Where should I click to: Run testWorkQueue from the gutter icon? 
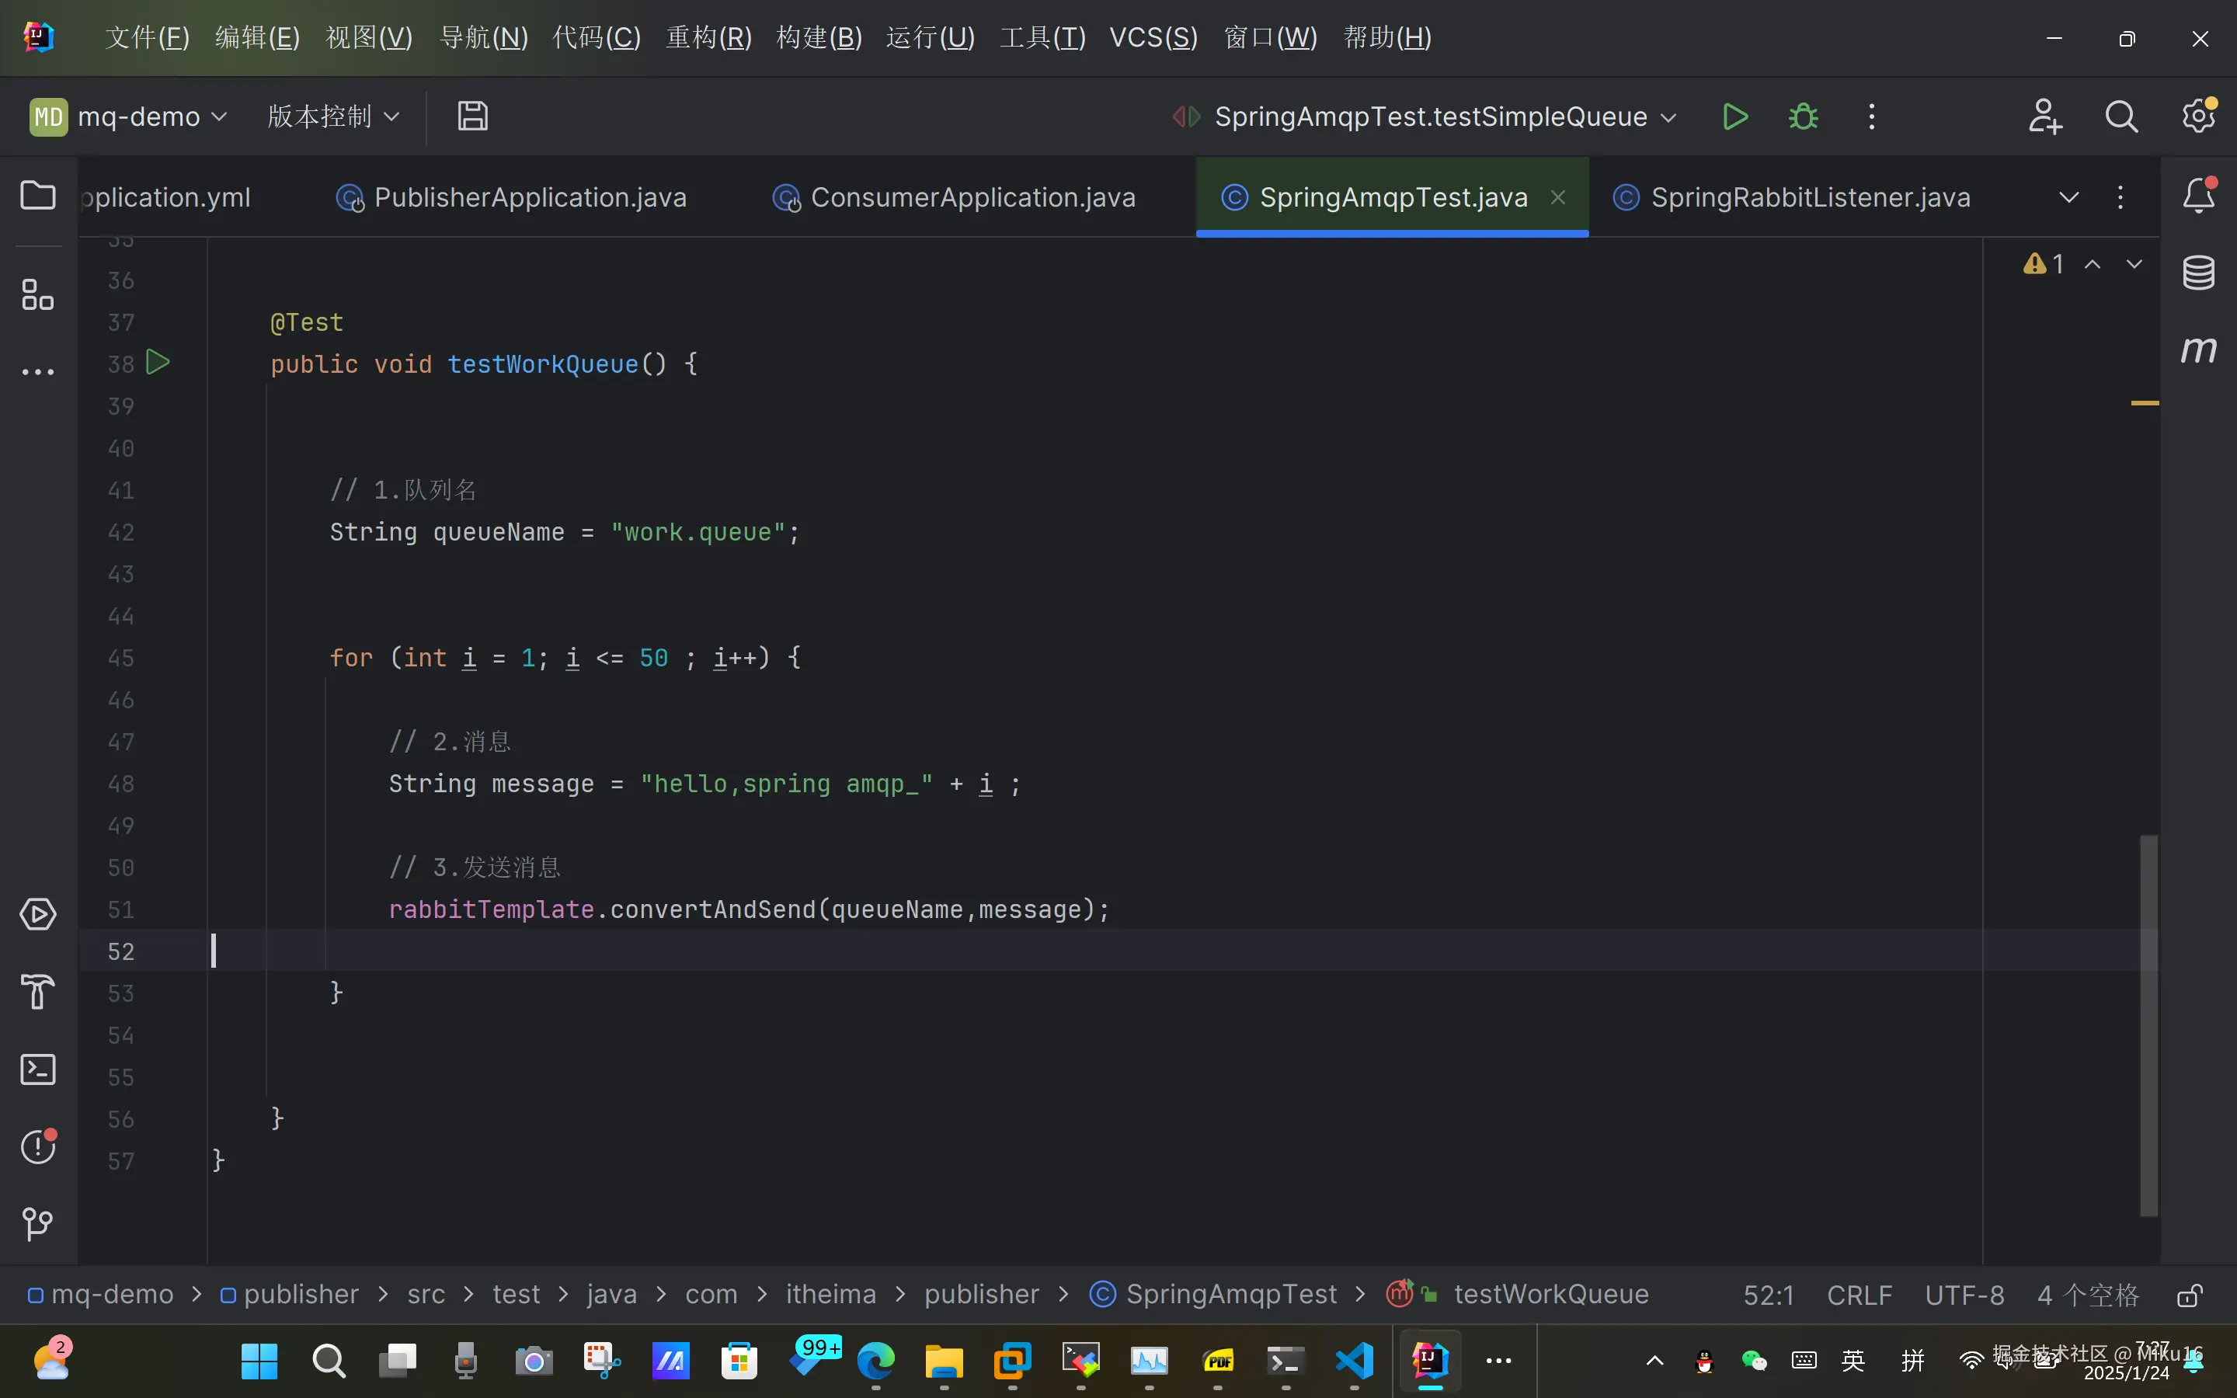coord(158,363)
